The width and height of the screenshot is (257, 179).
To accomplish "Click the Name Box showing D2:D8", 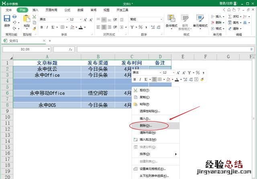I will tap(27, 49).
